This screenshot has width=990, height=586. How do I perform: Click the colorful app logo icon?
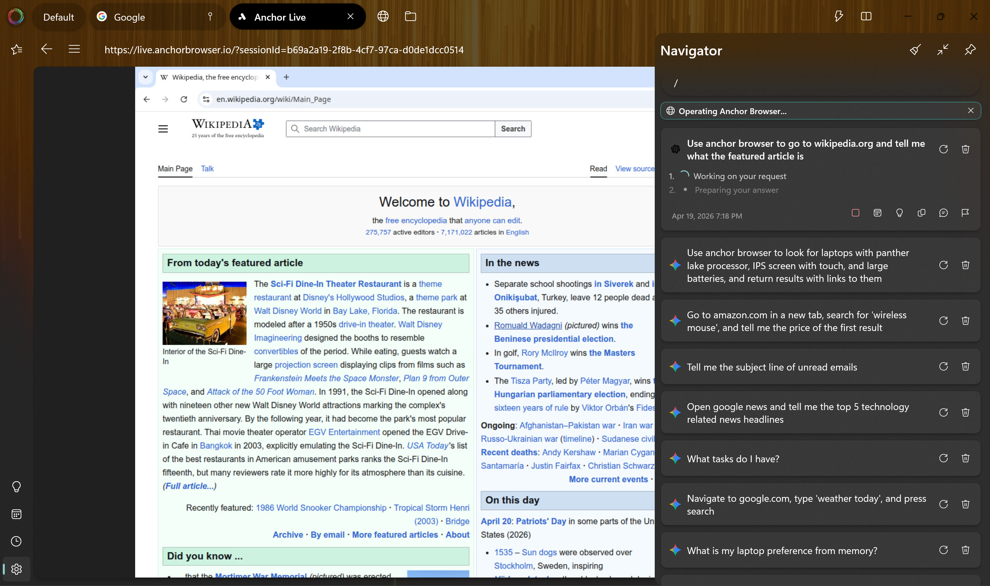16,16
